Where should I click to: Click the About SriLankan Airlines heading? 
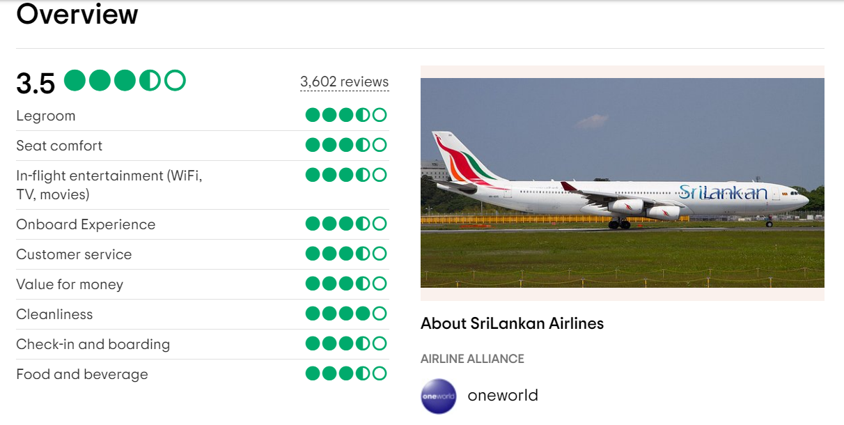point(512,323)
